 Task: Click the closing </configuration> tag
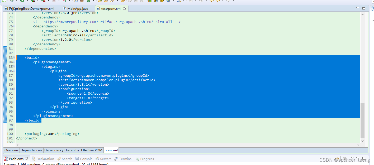pos(75,102)
